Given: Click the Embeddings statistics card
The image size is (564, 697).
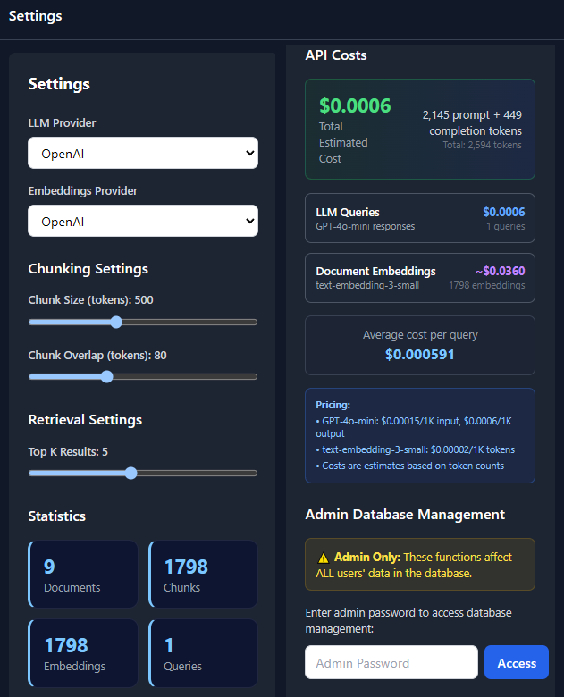Looking at the screenshot, I should point(83,653).
